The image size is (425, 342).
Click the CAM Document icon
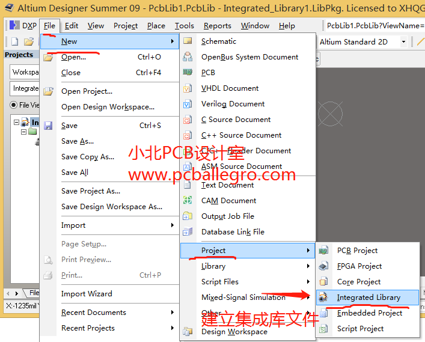tap(188, 200)
